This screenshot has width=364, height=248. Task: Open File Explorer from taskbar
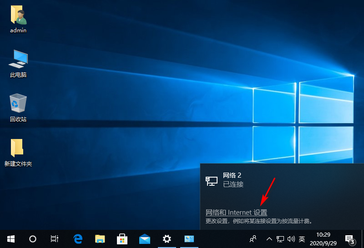(100, 238)
